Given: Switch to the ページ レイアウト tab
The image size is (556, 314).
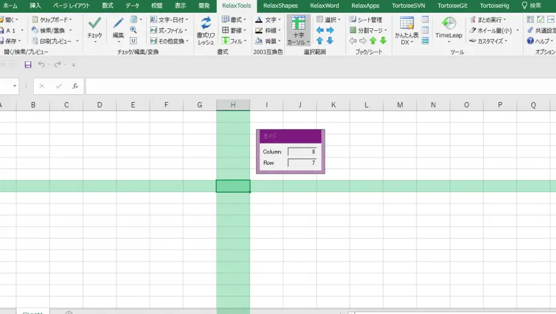Looking at the screenshot, I should [x=71, y=5].
